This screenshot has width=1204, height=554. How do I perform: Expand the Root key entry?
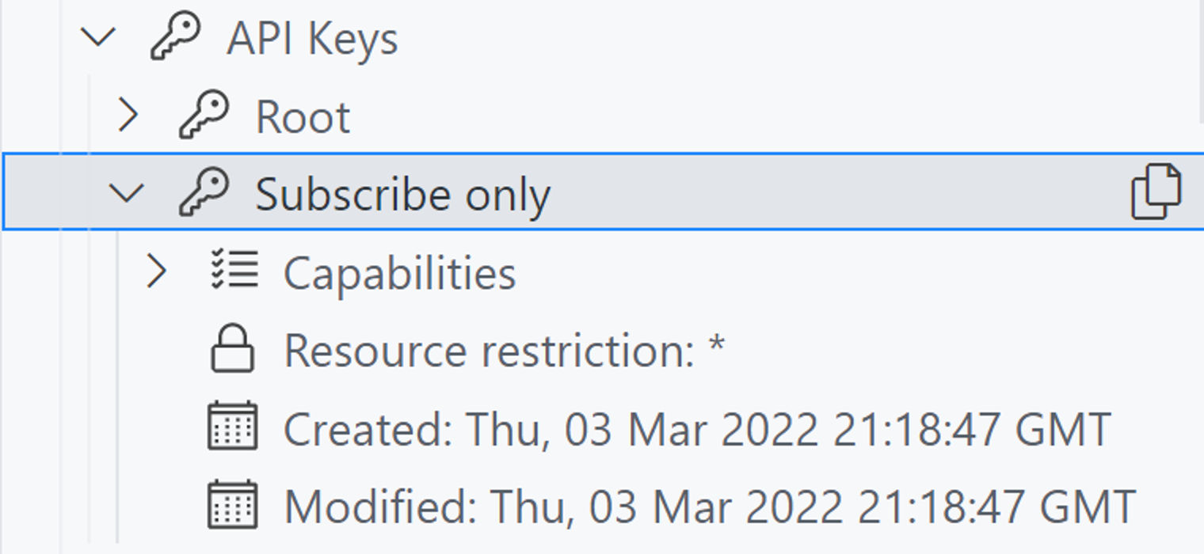[128, 116]
